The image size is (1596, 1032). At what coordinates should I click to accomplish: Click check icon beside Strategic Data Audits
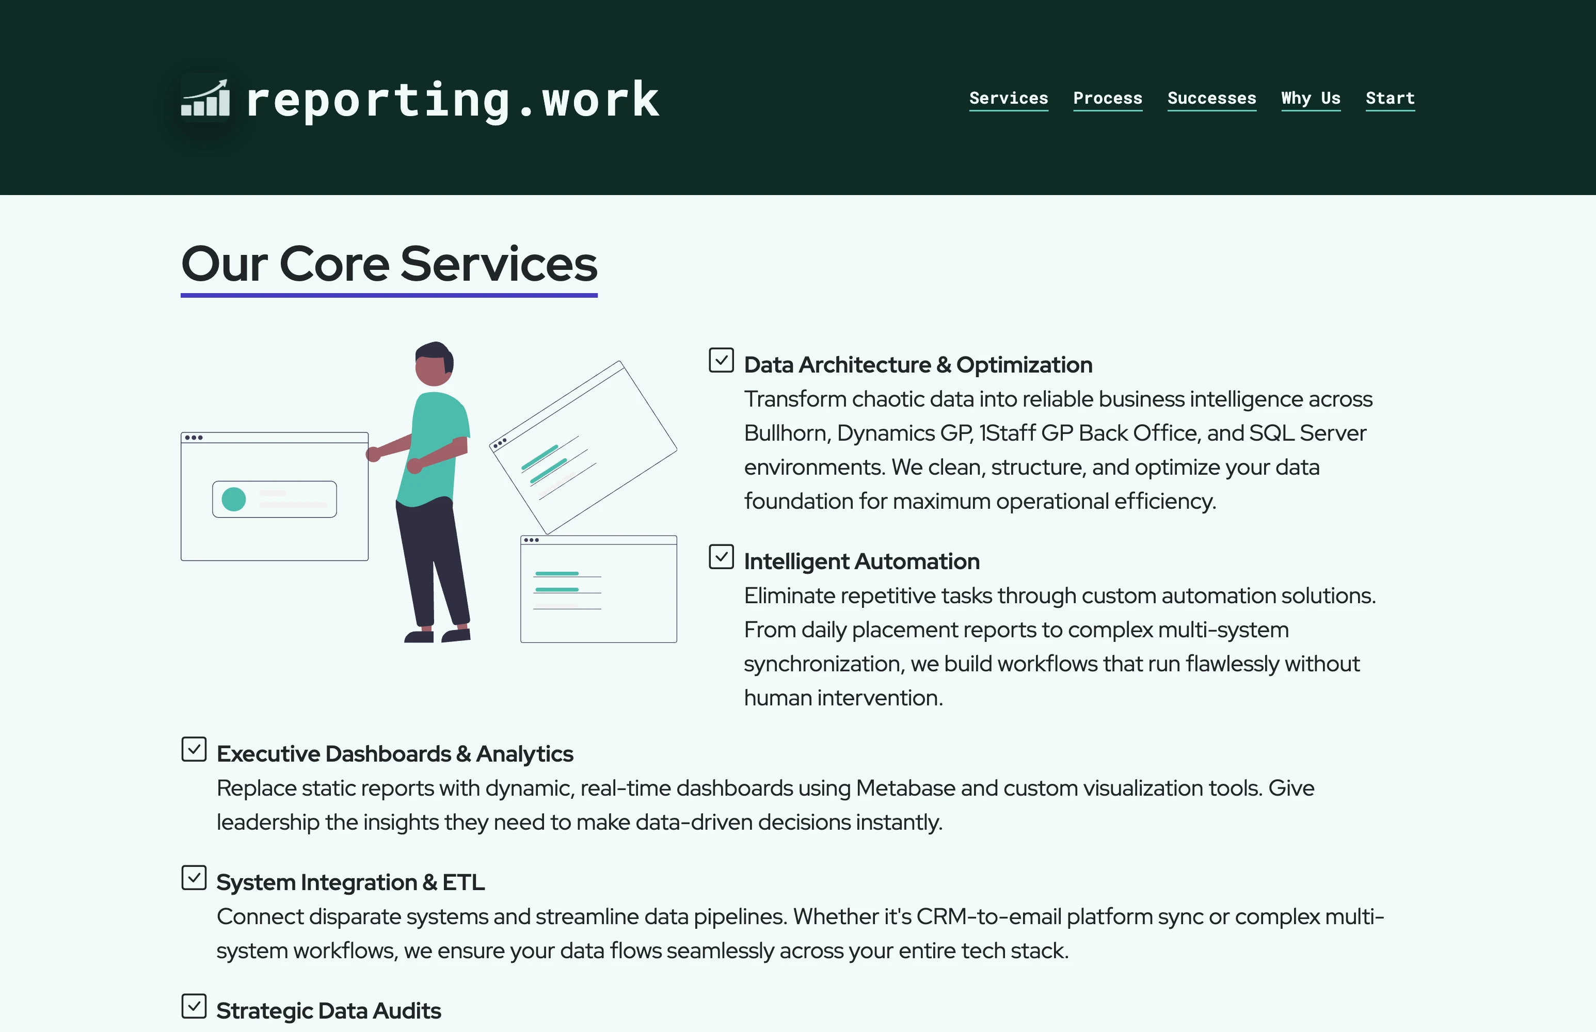[194, 1006]
